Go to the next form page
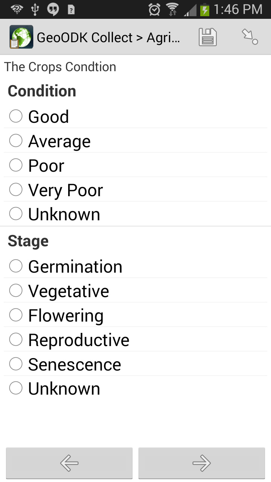The height and width of the screenshot is (482, 271). 201,463
